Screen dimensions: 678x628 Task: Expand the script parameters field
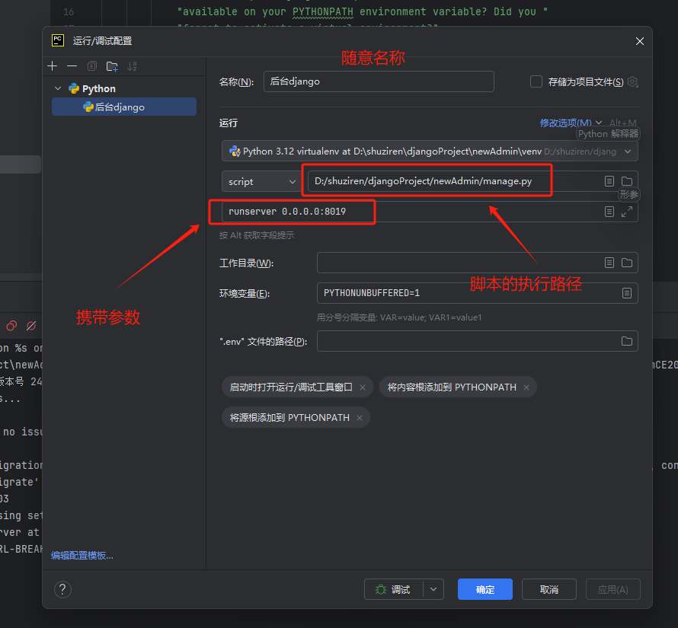(626, 212)
